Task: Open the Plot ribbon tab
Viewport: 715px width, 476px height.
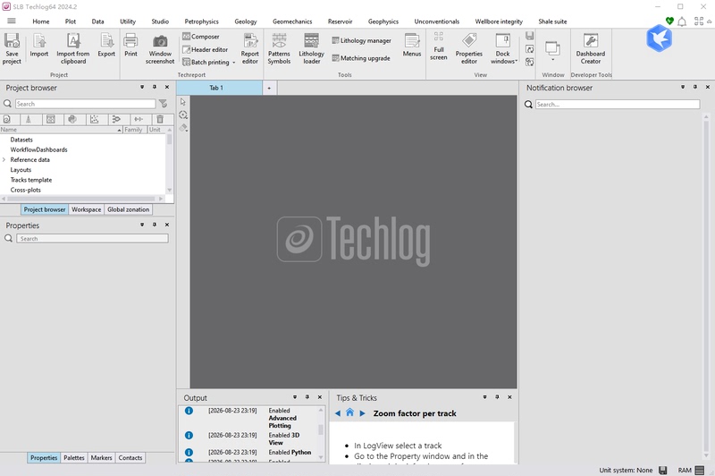Action: (x=71, y=21)
